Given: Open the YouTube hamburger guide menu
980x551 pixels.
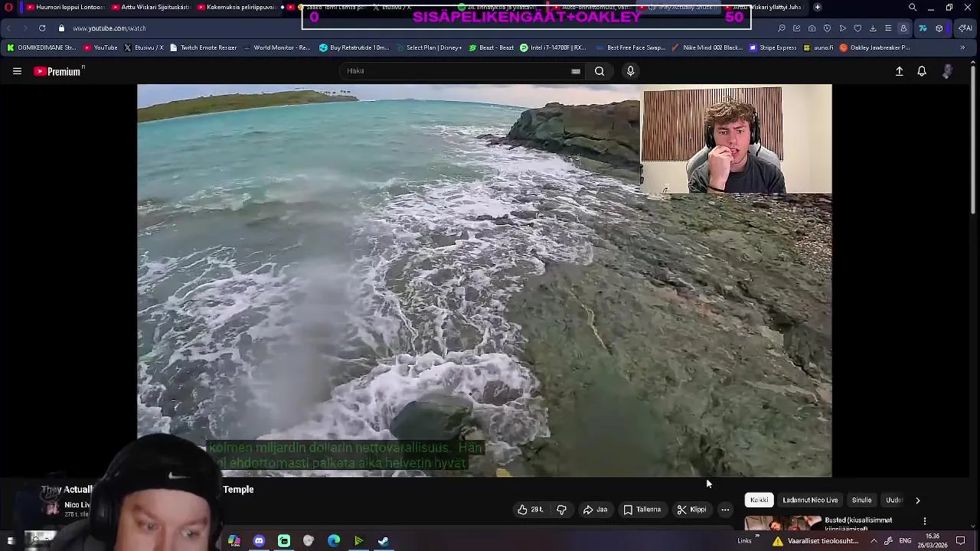Looking at the screenshot, I should pos(17,71).
